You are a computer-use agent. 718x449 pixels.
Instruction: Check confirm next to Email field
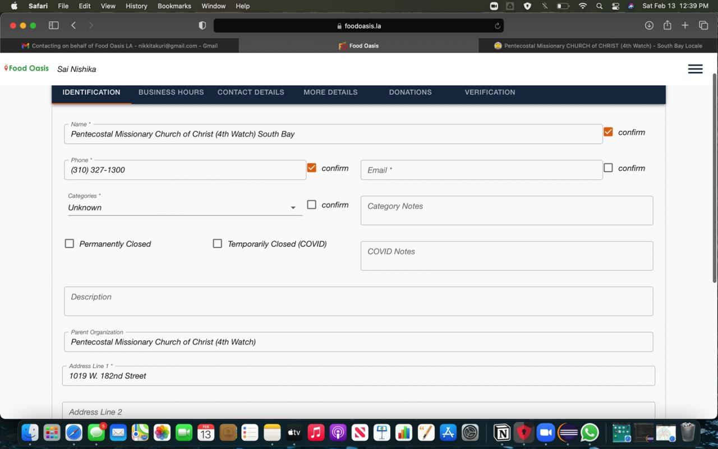pyautogui.click(x=608, y=168)
